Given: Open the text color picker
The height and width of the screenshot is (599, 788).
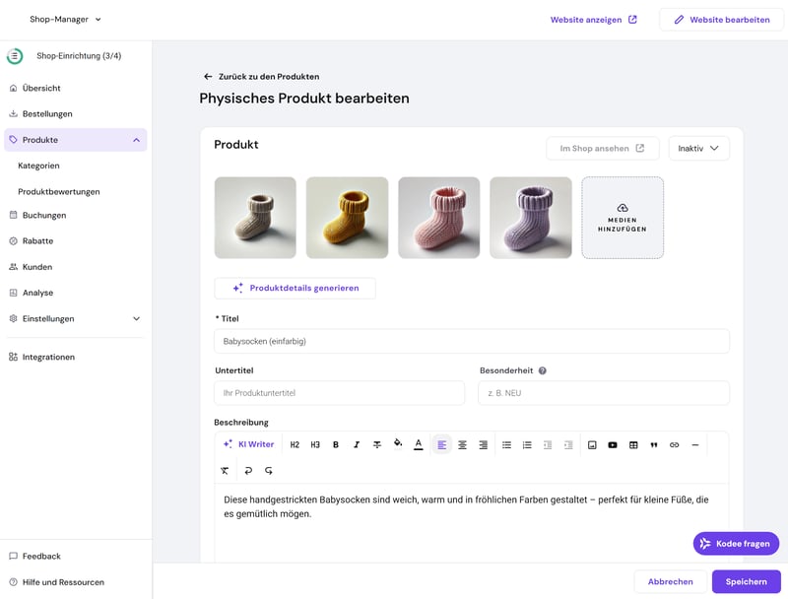Looking at the screenshot, I should (419, 445).
